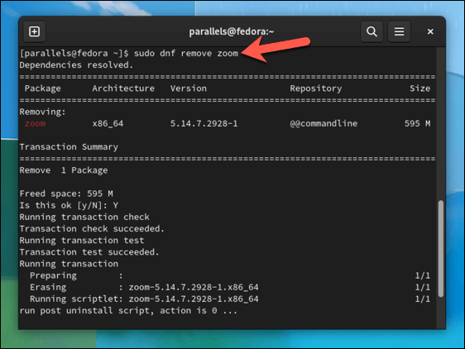Image resolution: width=465 pixels, height=349 pixels.
Task: Click the window title parallels@fedora:~
Action: tap(232, 31)
